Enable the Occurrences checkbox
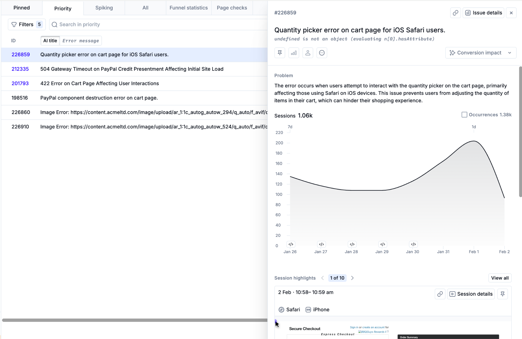Screen dimensions: 522x339 (x=464, y=115)
